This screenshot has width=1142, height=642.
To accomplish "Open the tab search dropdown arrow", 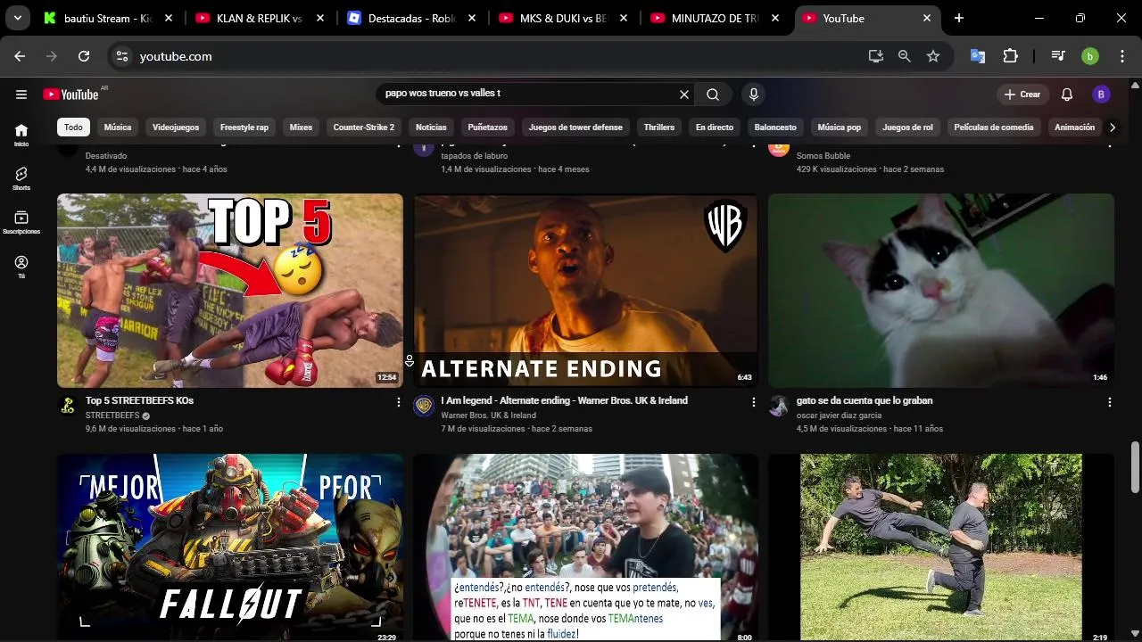I will tap(18, 18).
